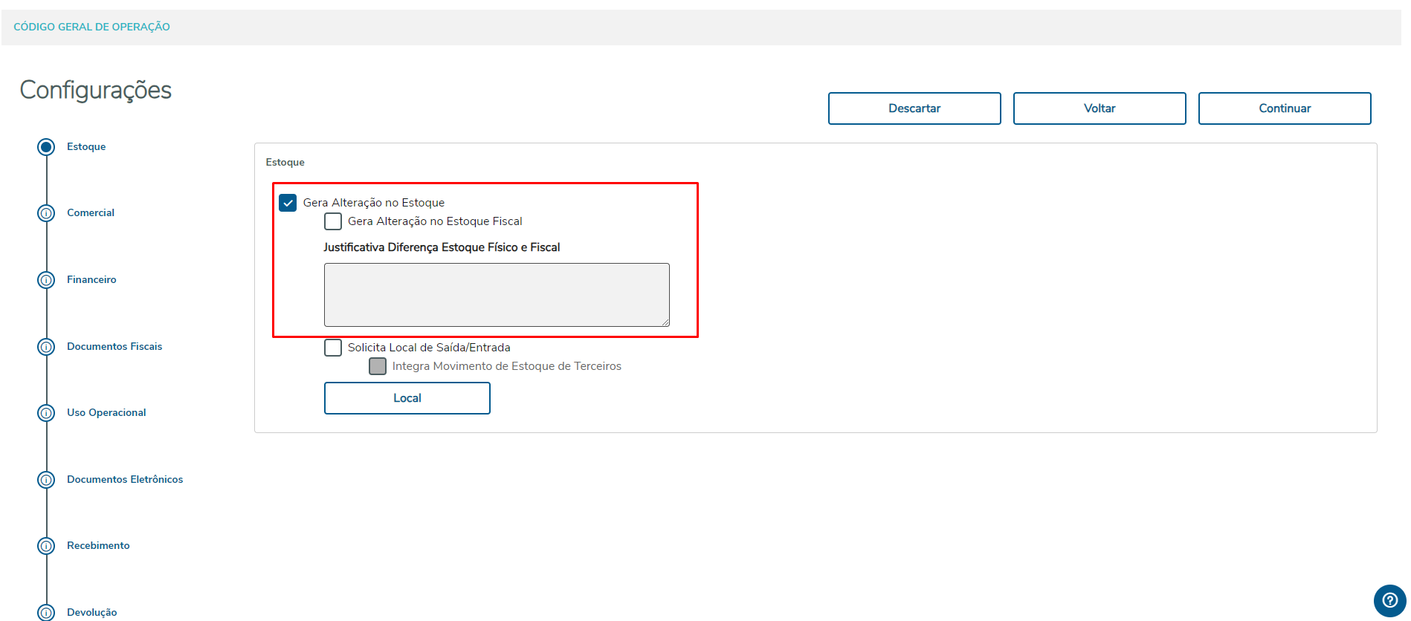Screen dimensions: 1411x621
Task: Open the Documentos Fiscais step label
Action: point(114,347)
